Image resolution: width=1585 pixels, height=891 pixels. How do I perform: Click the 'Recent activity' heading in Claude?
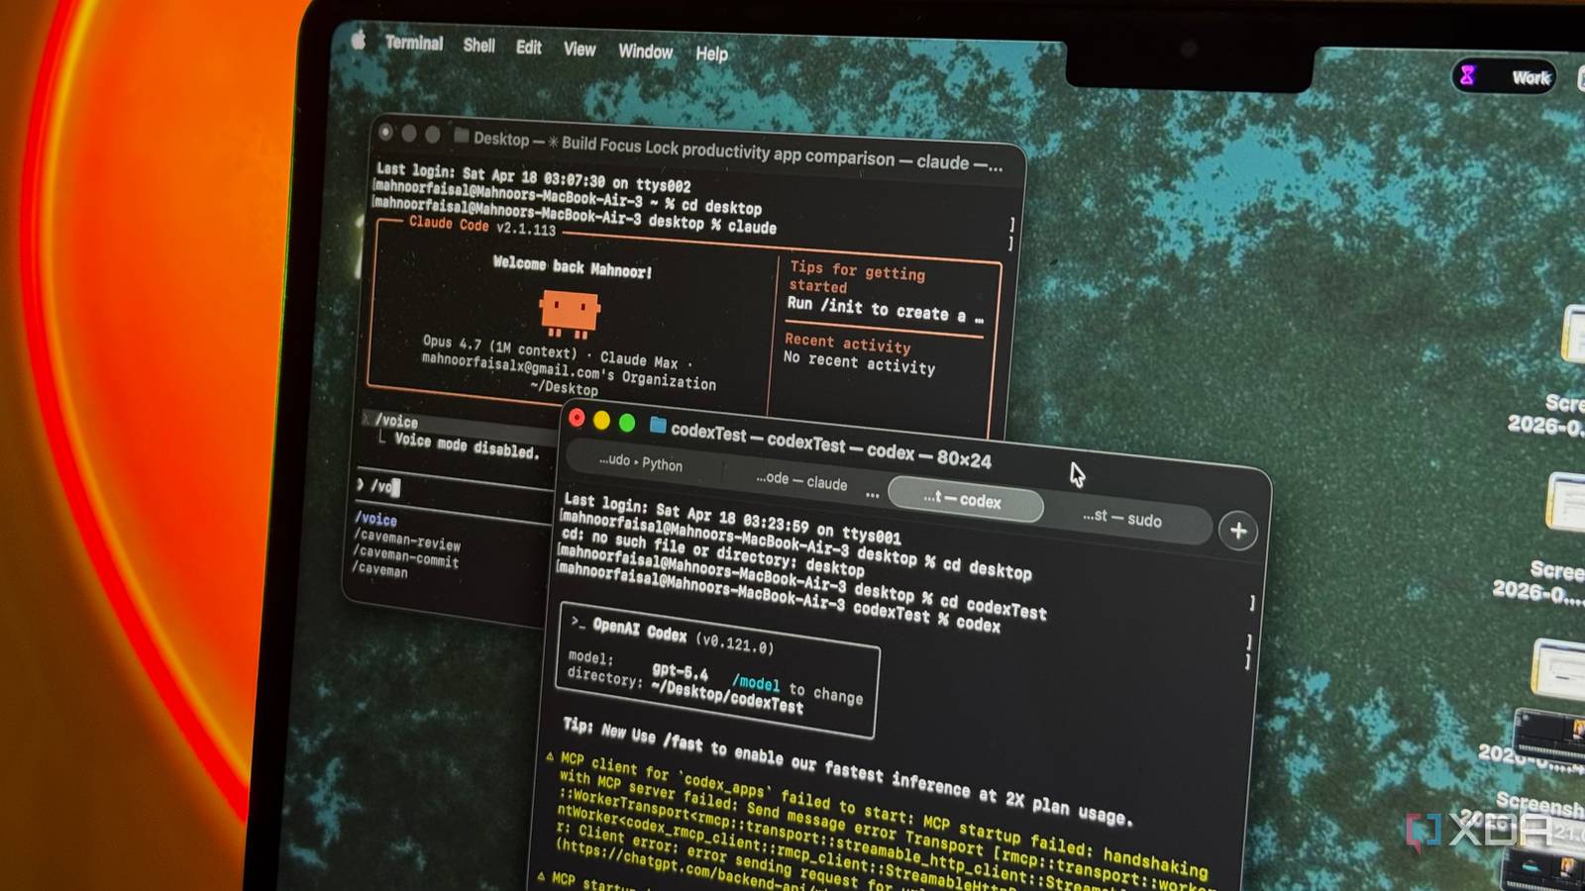[x=848, y=344]
